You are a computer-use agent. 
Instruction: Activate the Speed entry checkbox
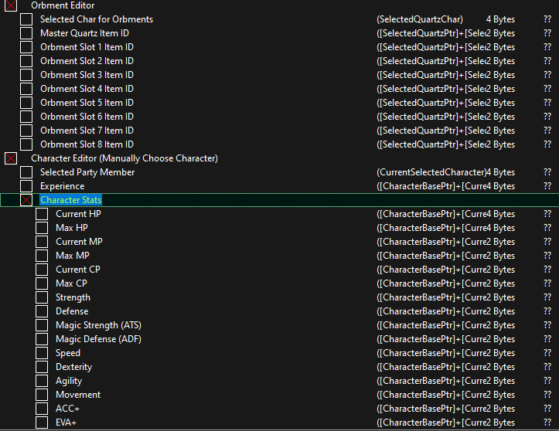coord(42,353)
